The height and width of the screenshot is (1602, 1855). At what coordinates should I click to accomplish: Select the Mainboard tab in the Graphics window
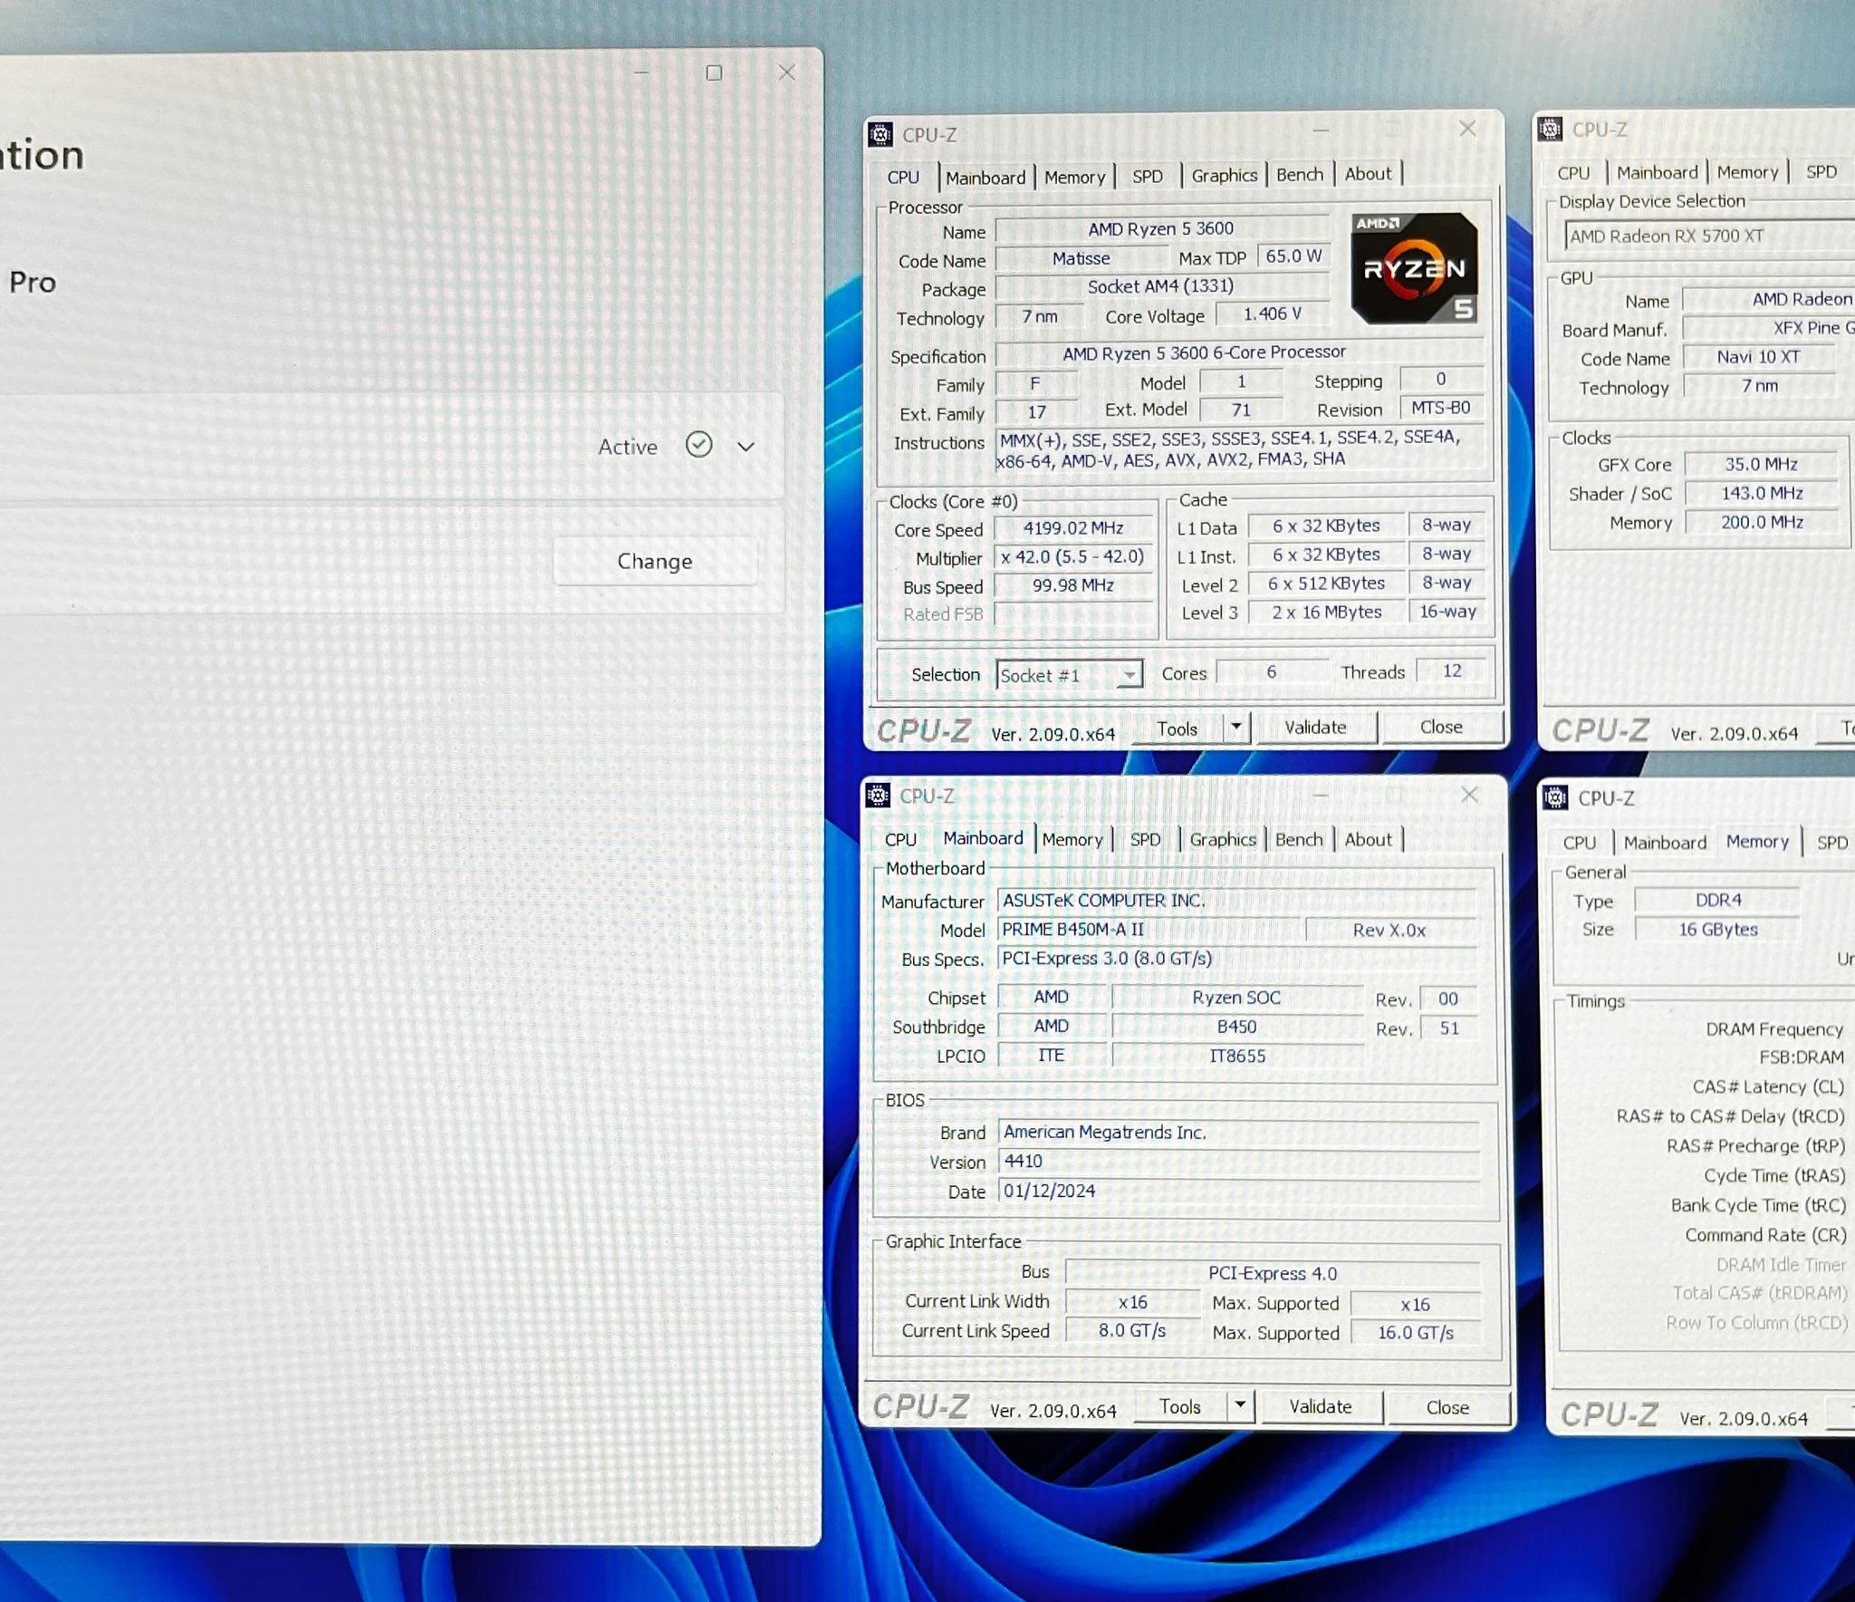click(x=1658, y=172)
